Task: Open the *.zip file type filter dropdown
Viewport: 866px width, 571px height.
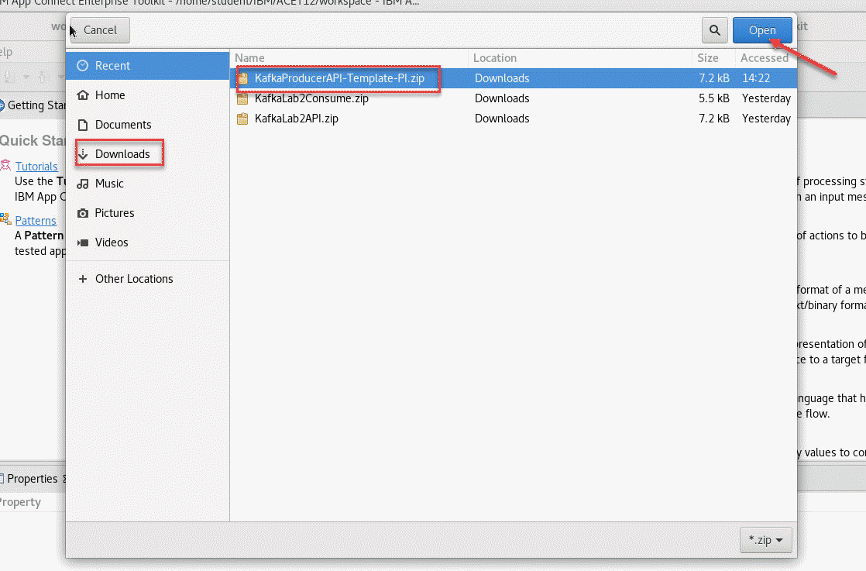Action: tap(765, 540)
